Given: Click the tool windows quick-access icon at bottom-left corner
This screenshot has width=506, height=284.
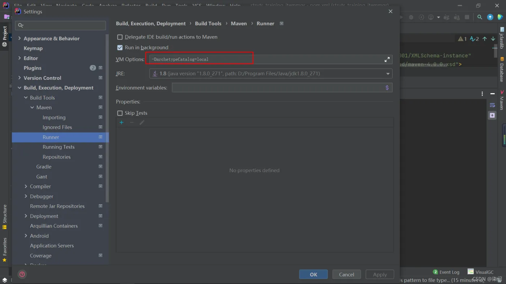Looking at the screenshot, I should 5,280.
